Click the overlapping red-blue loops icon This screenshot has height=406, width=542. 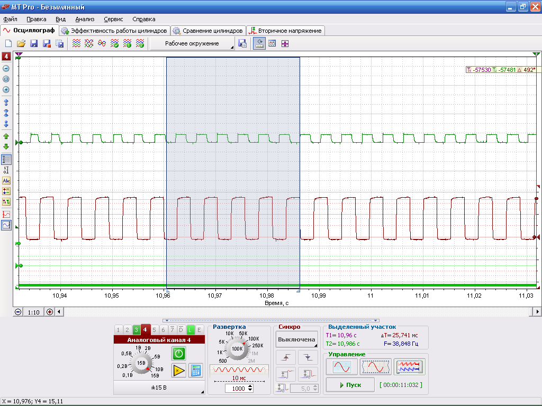coord(102,43)
